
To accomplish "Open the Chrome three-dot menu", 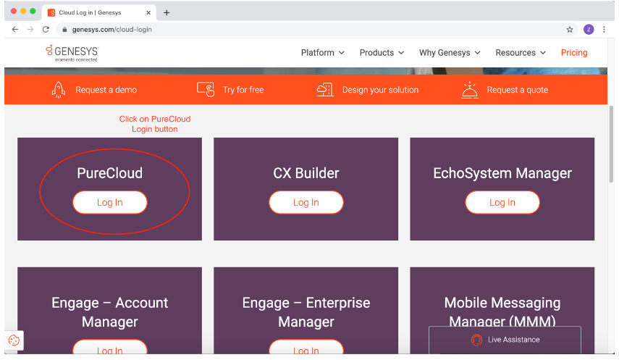I will click(603, 30).
